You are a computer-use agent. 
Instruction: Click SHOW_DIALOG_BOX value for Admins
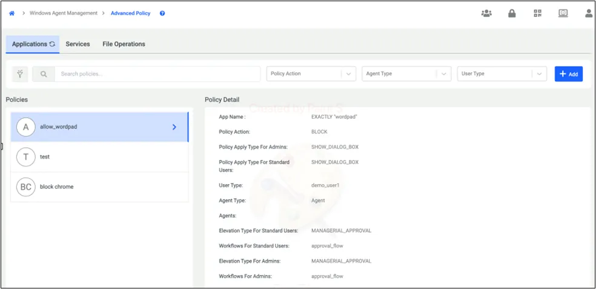(335, 147)
